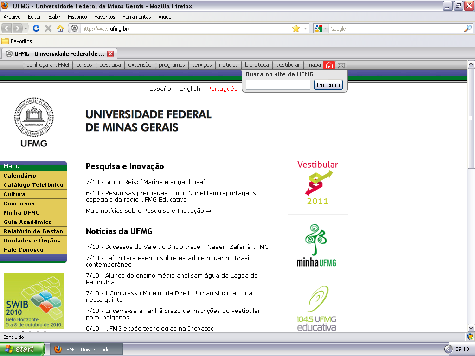The image size is (475, 356).
Task: Click the envelope contact icon in site navigation
Action: (x=341, y=65)
